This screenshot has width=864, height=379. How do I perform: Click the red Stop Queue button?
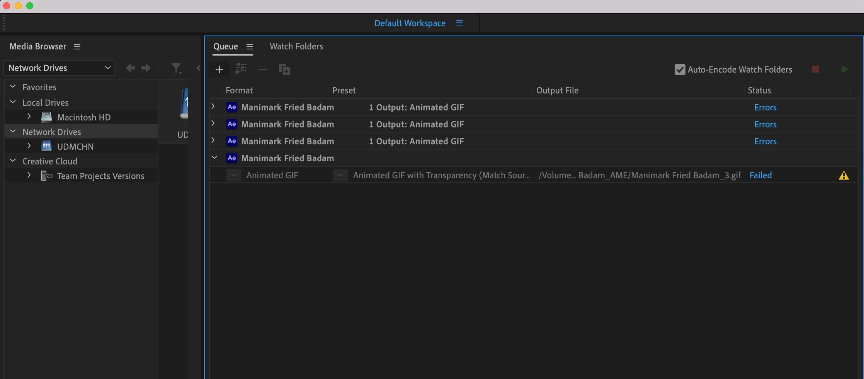(816, 69)
